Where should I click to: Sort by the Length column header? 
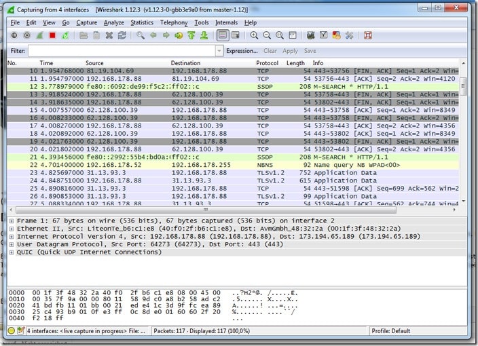tap(295, 63)
